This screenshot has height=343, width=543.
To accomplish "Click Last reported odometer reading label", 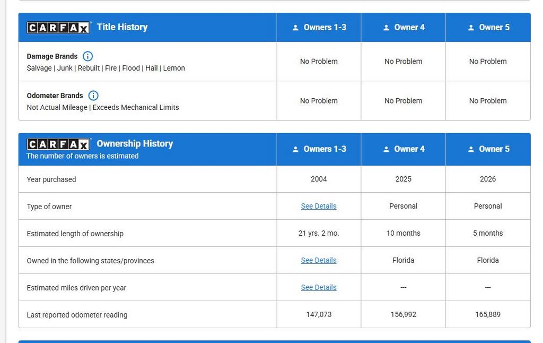I will pos(77,314).
